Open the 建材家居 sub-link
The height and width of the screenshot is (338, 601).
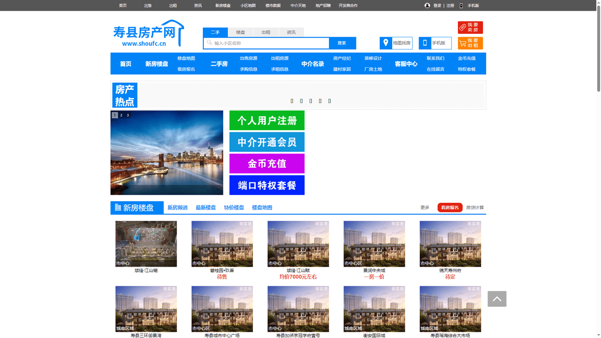(342, 69)
